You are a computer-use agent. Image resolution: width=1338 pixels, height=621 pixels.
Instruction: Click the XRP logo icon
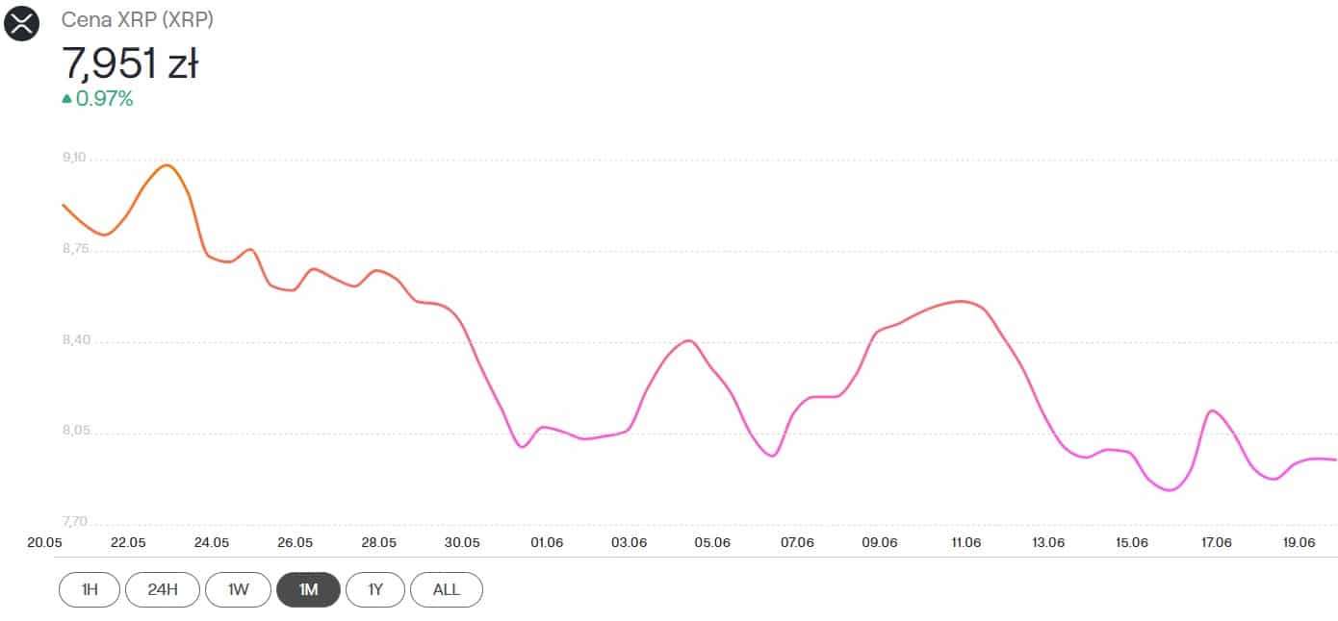[x=22, y=23]
